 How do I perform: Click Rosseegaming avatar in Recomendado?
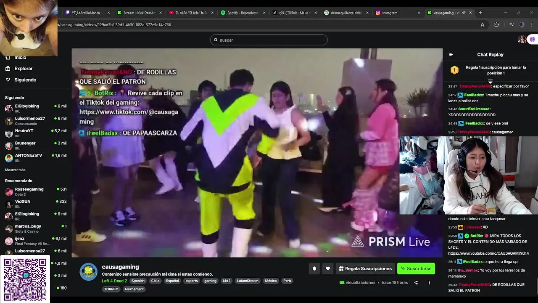[9, 191]
